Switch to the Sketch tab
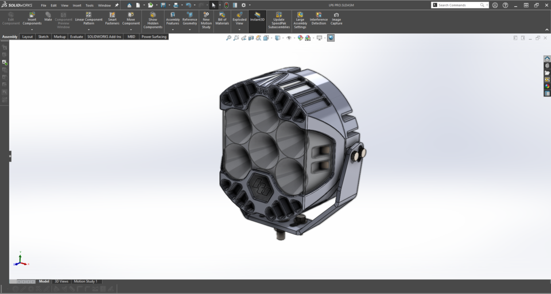The height and width of the screenshot is (294, 551). coord(43,37)
